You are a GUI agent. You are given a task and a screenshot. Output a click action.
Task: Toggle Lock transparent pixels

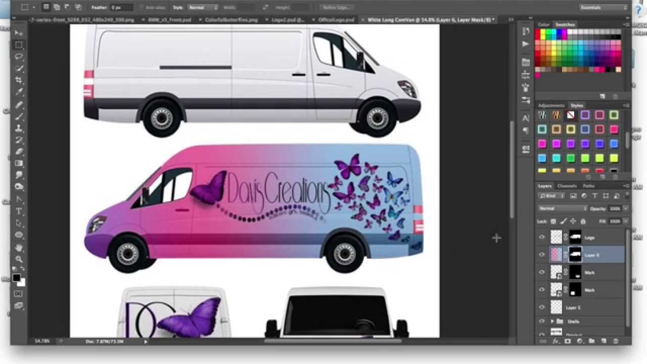coord(553,221)
